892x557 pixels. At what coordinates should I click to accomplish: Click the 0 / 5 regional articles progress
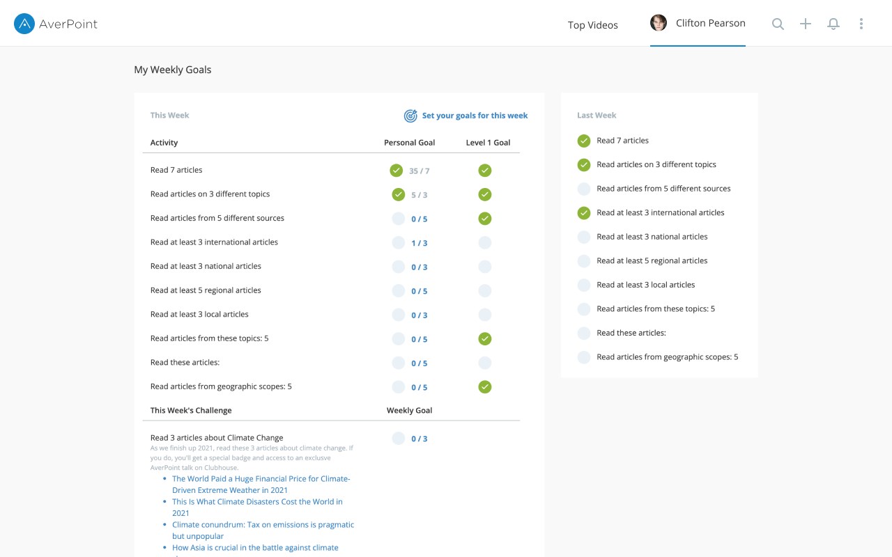tap(419, 291)
